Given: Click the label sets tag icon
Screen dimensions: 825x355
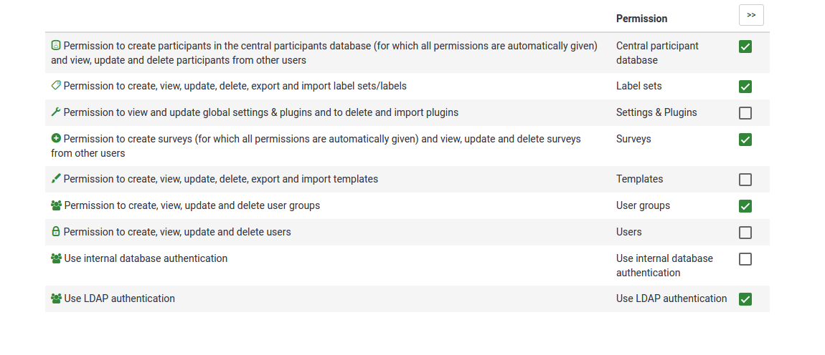Looking at the screenshot, I should pyautogui.click(x=56, y=86).
